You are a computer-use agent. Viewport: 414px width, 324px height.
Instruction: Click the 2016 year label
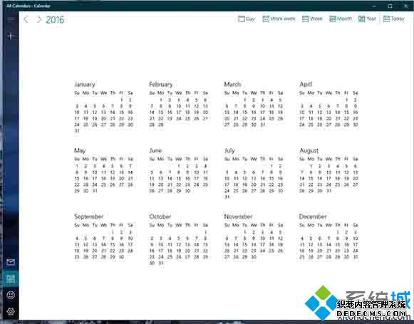coord(55,20)
